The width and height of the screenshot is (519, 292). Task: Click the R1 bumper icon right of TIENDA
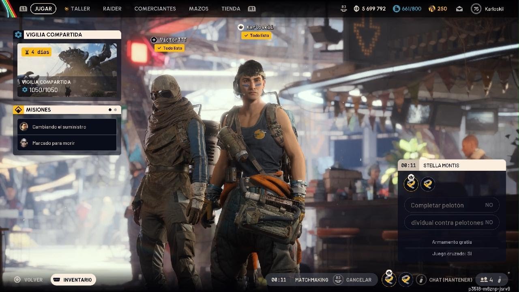(x=252, y=9)
